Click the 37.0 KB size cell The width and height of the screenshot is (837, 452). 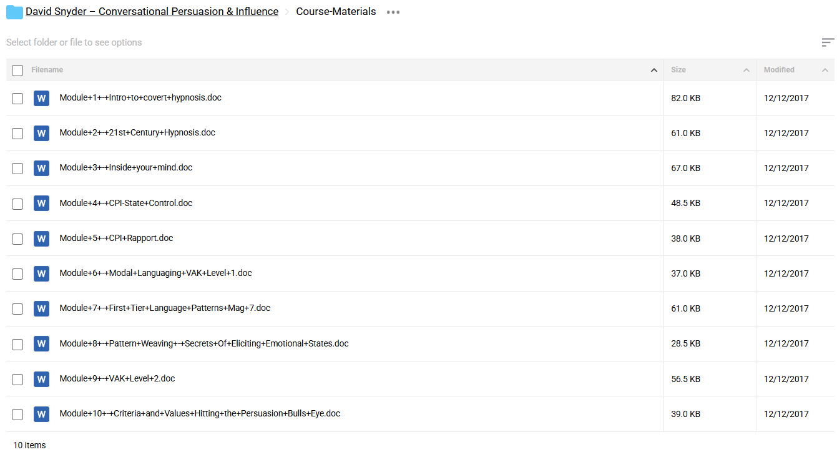(685, 273)
